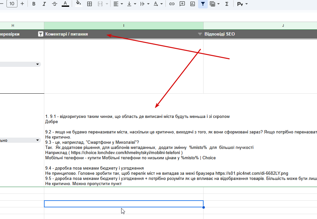The height and width of the screenshot is (219, 317).
Task: Toggle italic formatting
Action: [44, 4]
